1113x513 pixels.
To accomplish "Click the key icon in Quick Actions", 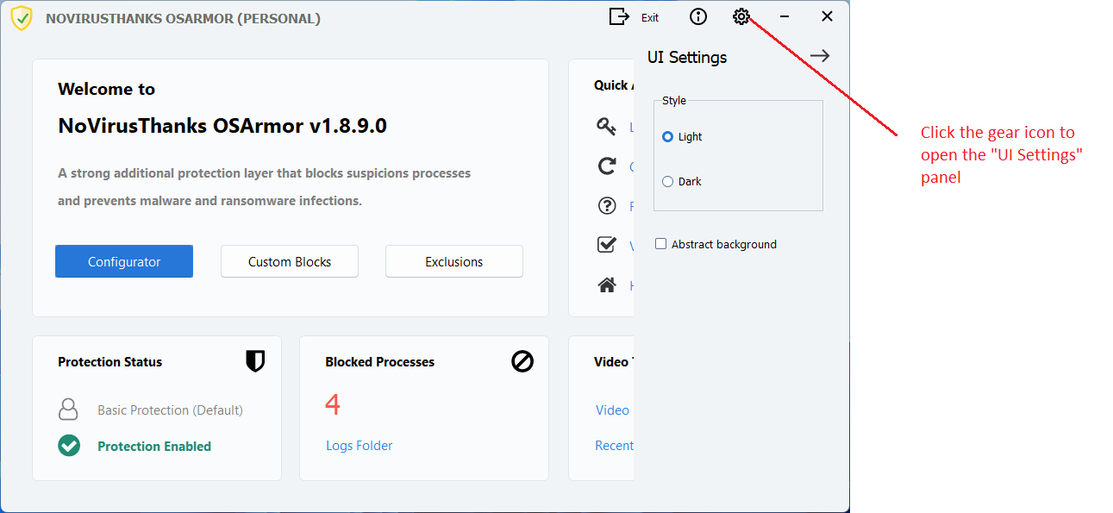I will click(x=607, y=127).
